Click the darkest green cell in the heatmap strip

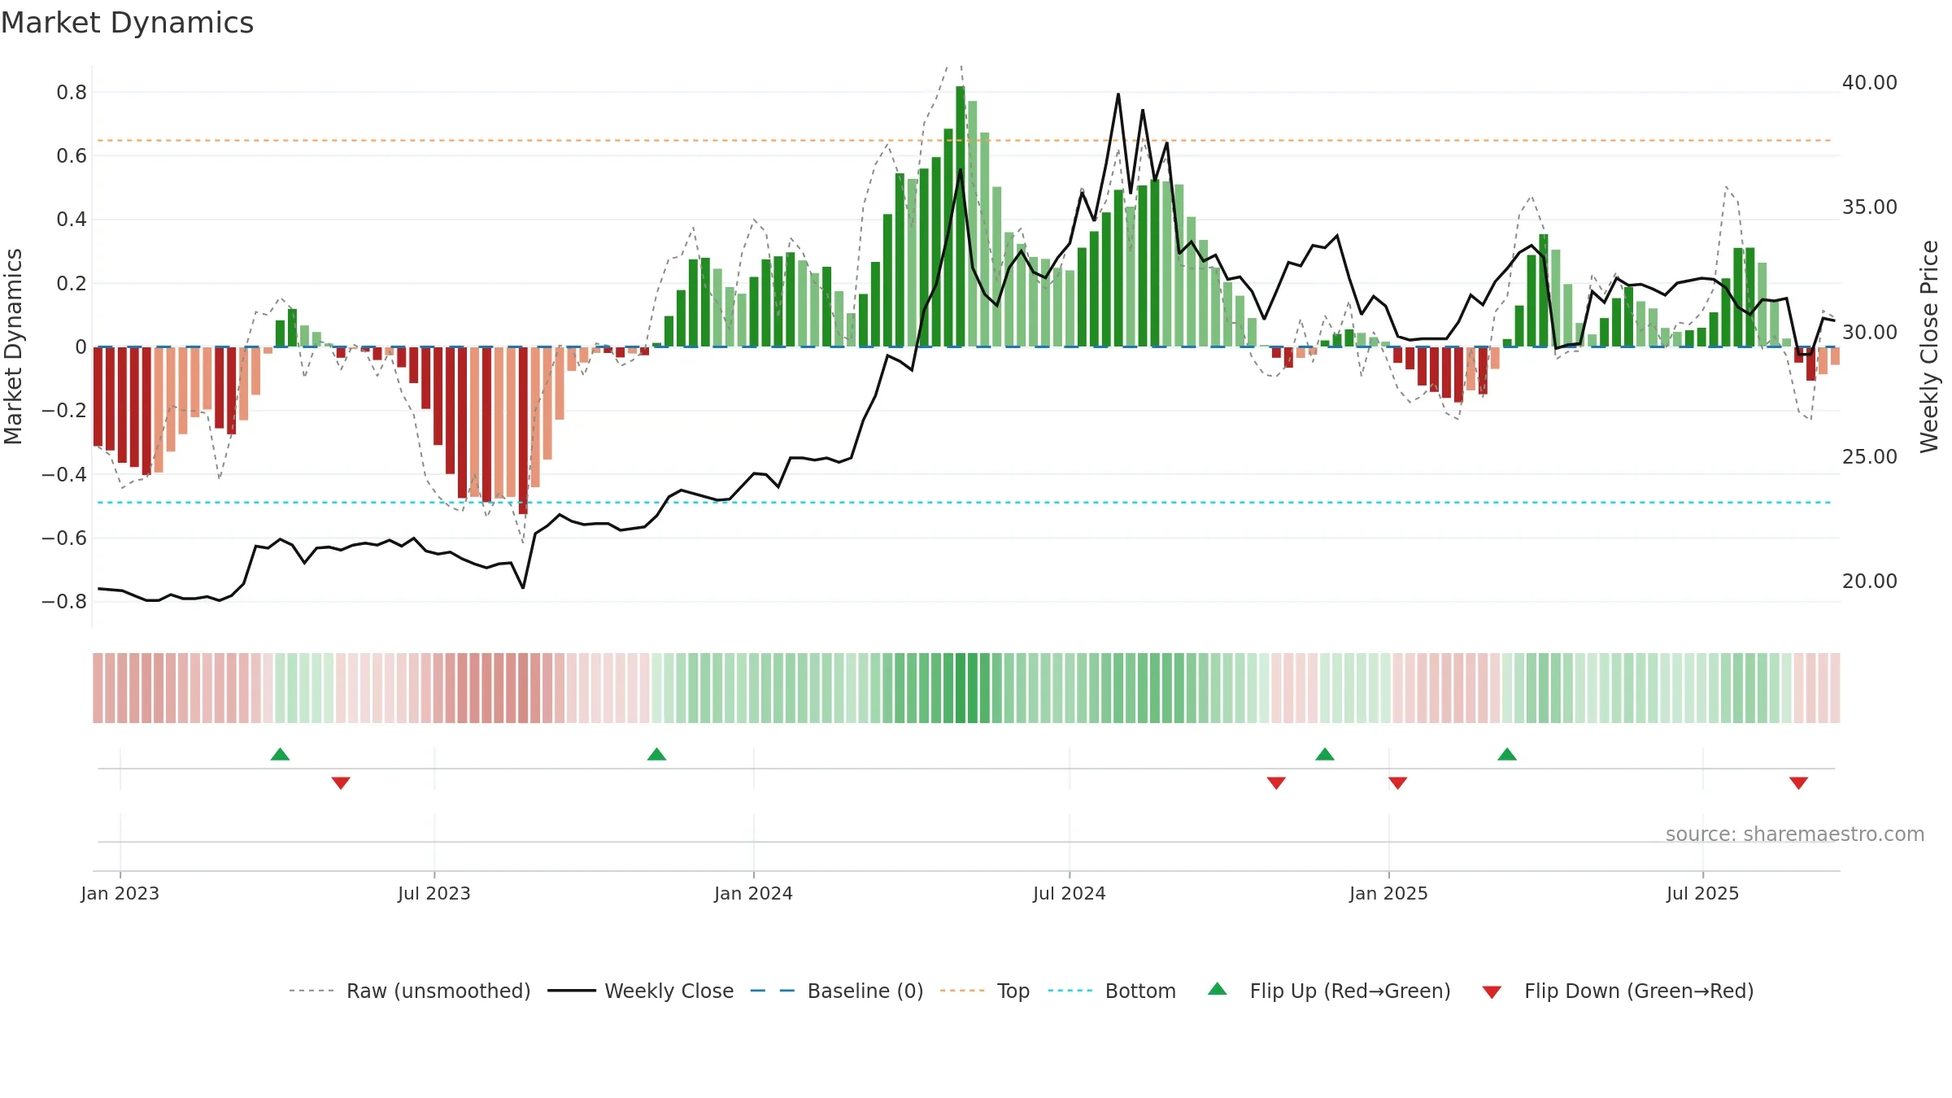pos(961,688)
